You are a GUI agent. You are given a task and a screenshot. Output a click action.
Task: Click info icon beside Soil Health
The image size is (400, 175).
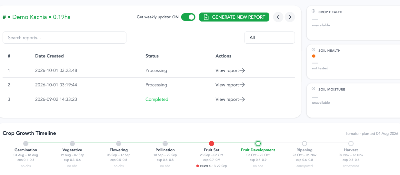click(314, 50)
